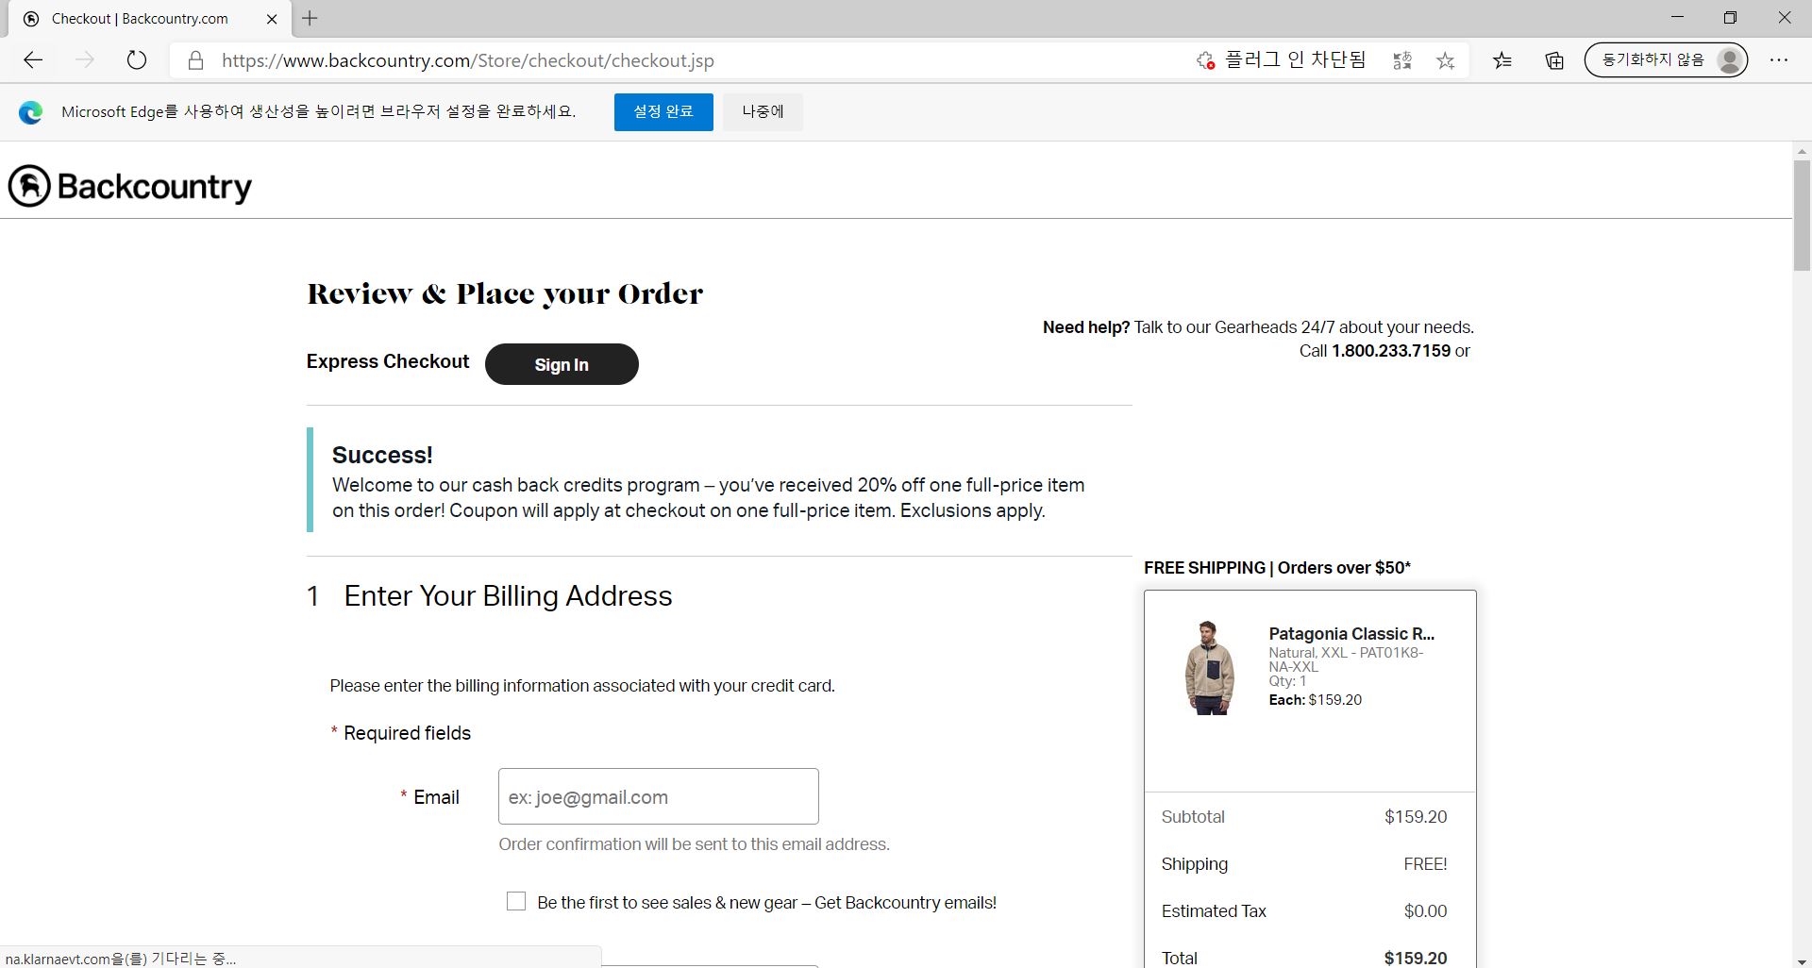This screenshot has width=1812, height=968.
Task: Restore down the browser window
Action: point(1730,18)
